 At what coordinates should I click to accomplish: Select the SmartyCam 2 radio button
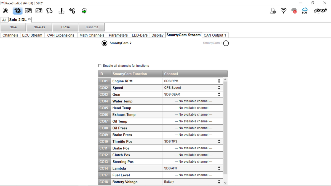coord(104,43)
